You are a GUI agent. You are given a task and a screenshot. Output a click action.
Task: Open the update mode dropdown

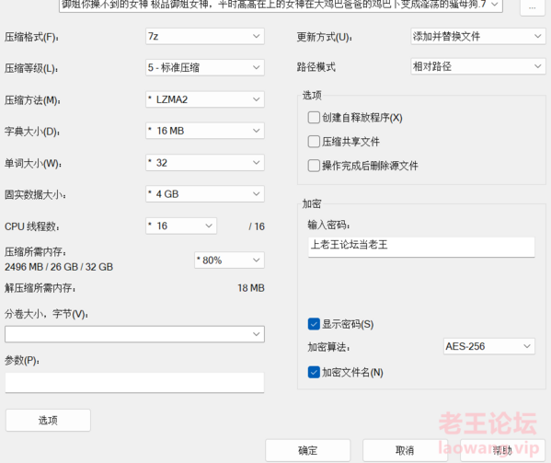click(478, 36)
